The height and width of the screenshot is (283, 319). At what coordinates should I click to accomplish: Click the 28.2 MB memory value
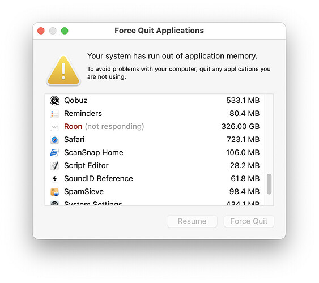[x=245, y=166]
